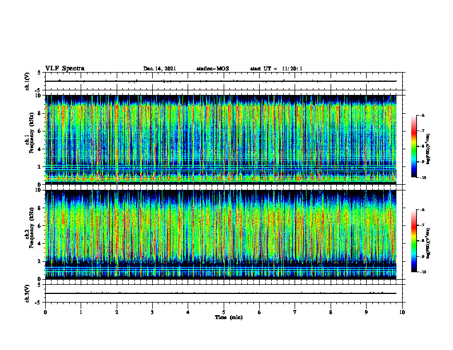
Task: Click the time axis tick label '2'
Action: click(117, 312)
